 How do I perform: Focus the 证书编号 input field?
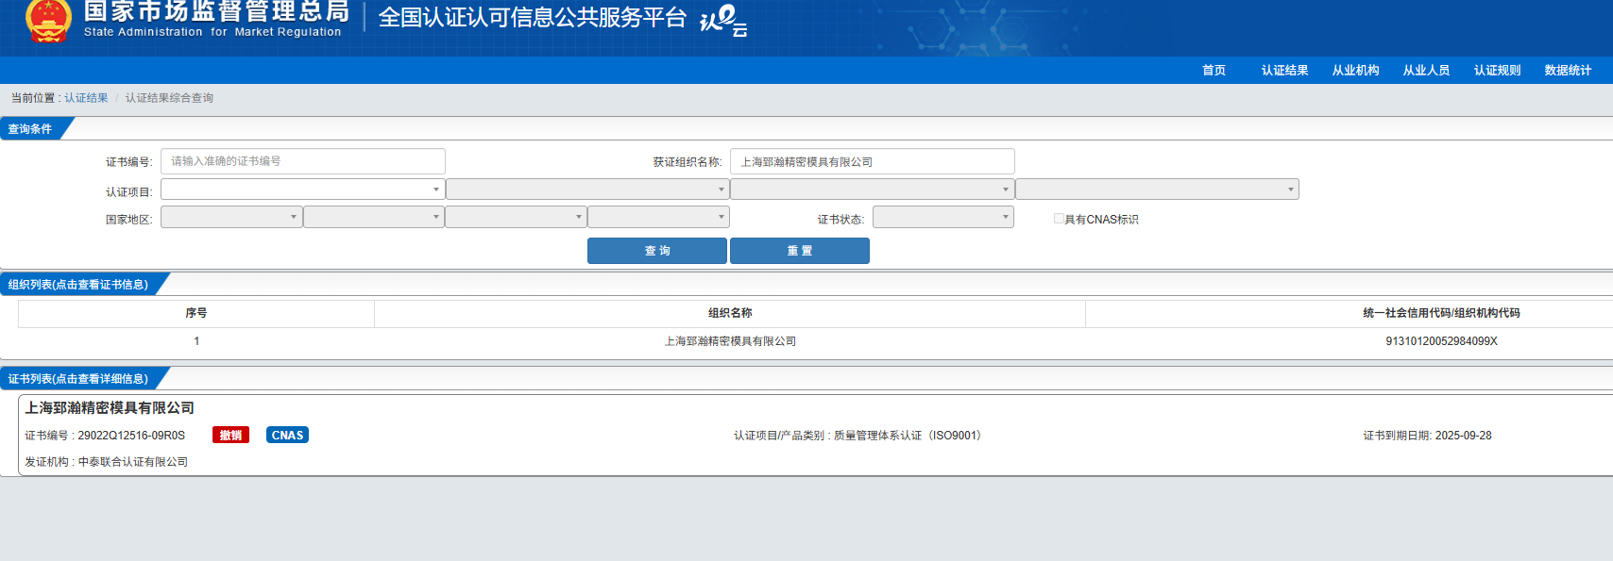[302, 161]
